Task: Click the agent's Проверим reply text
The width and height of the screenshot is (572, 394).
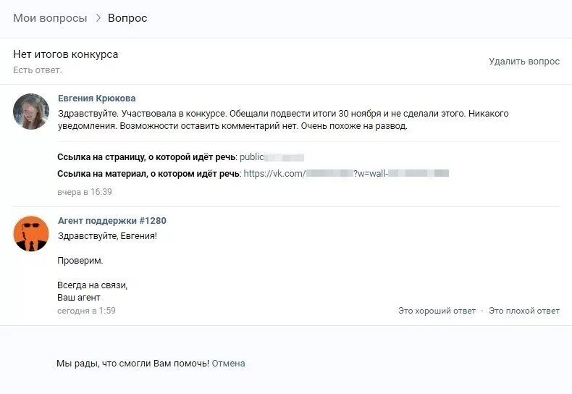Action: pos(80,261)
